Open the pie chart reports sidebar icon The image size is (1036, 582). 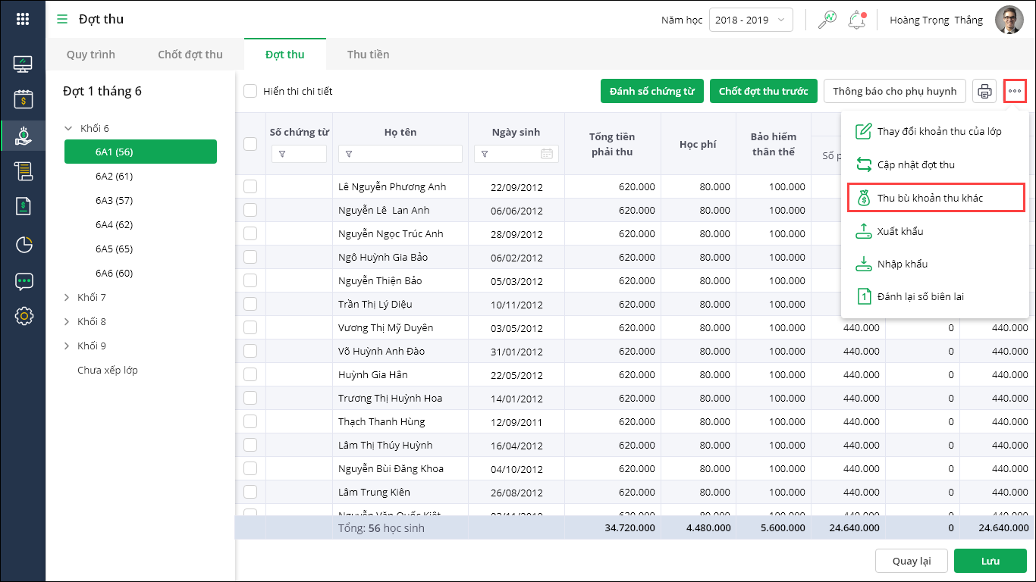pos(24,244)
